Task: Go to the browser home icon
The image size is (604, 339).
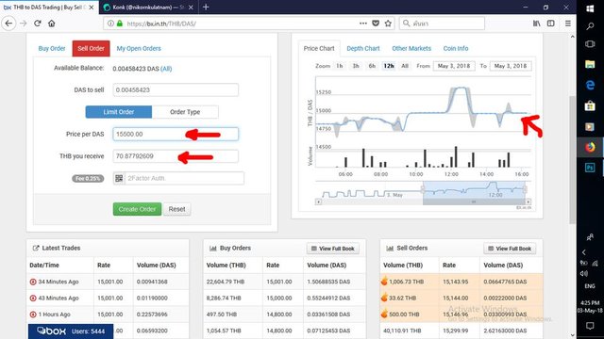Action: (52, 24)
